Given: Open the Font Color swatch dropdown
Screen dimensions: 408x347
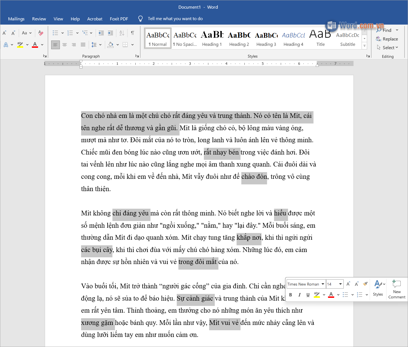Looking at the screenshot, I should (42, 45).
